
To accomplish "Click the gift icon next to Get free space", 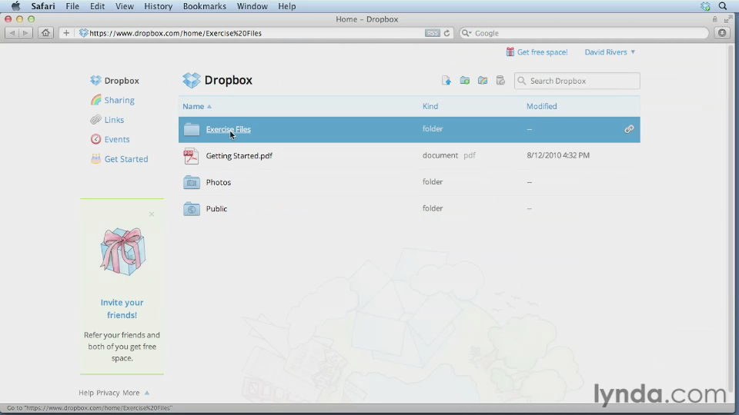I will click(510, 51).
